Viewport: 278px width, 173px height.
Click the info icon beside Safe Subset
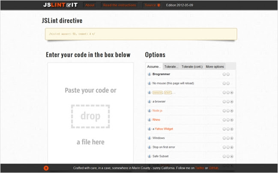pyautogui.click(x=149, y=156)
